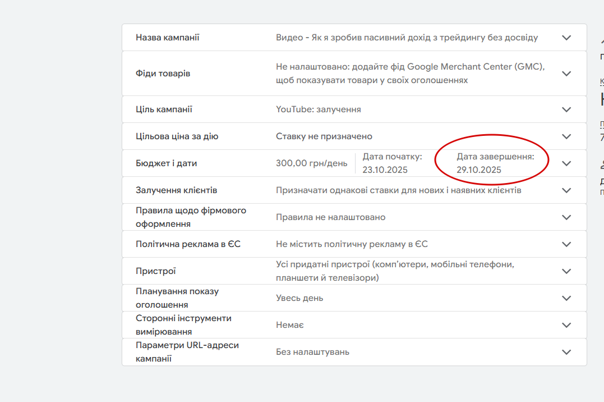604x402 pixels.
Task: Click the 300,00 грн/день budget value
Action: coord(311,163)
